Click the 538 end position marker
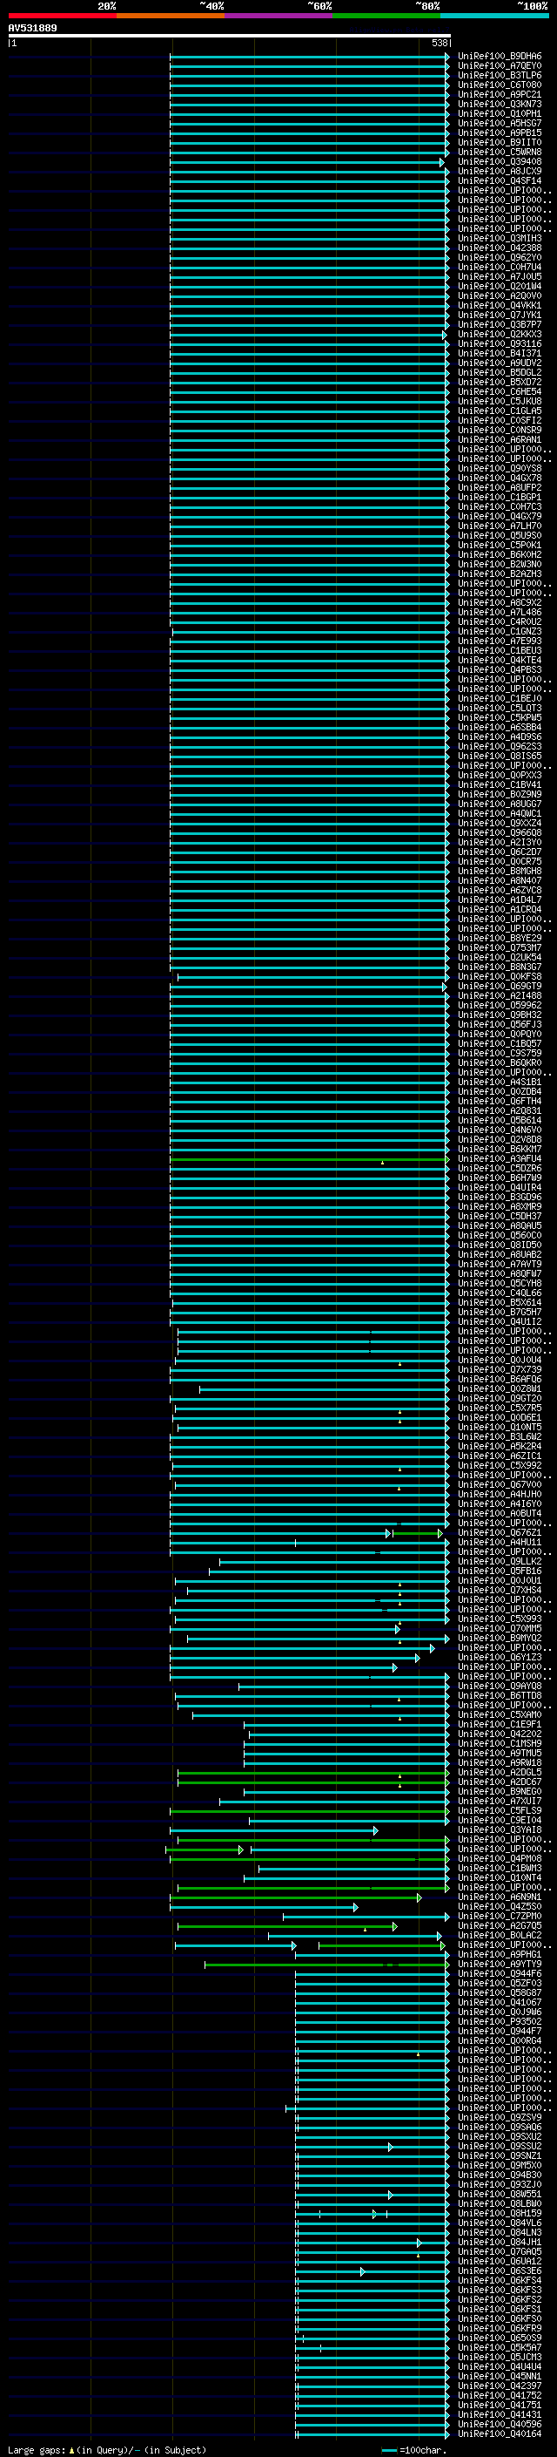 click(440, 43)
